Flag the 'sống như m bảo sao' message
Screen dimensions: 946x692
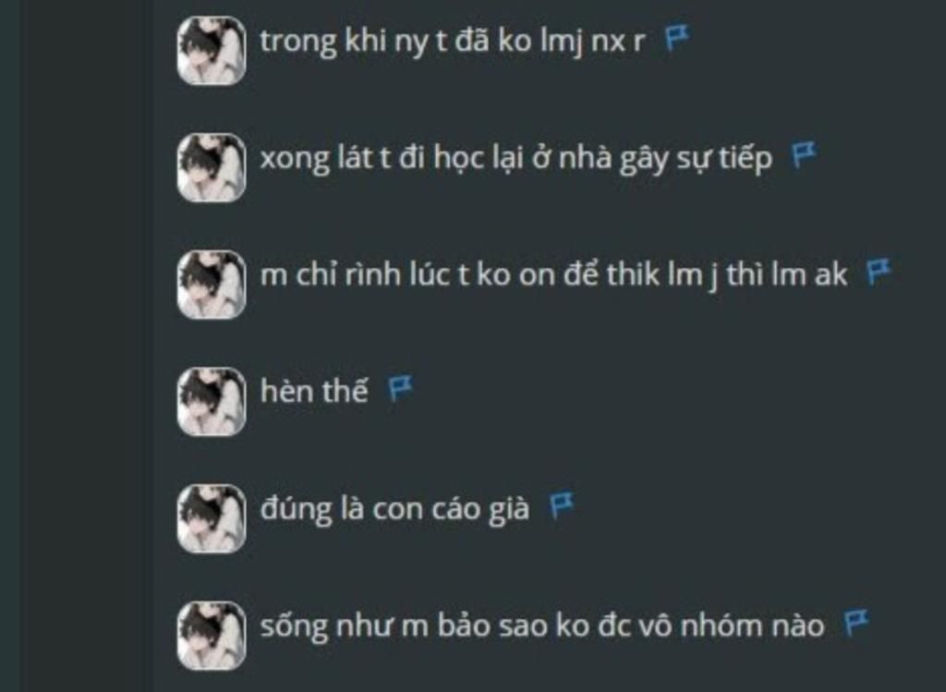pos(855,623)
